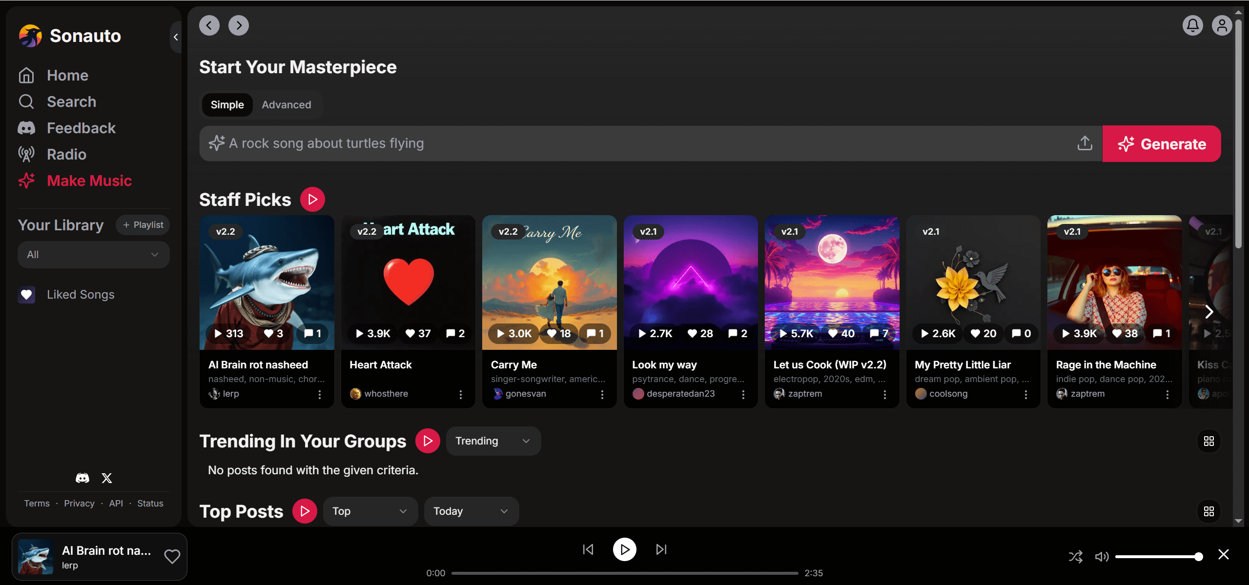Open the user profile icon
This screenshot has width=1249, height=585.
(1222, 25)
